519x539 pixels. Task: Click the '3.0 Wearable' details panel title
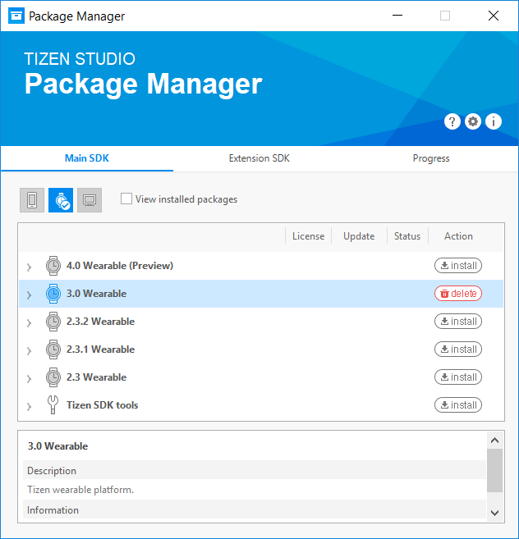(x=57, y=446)
